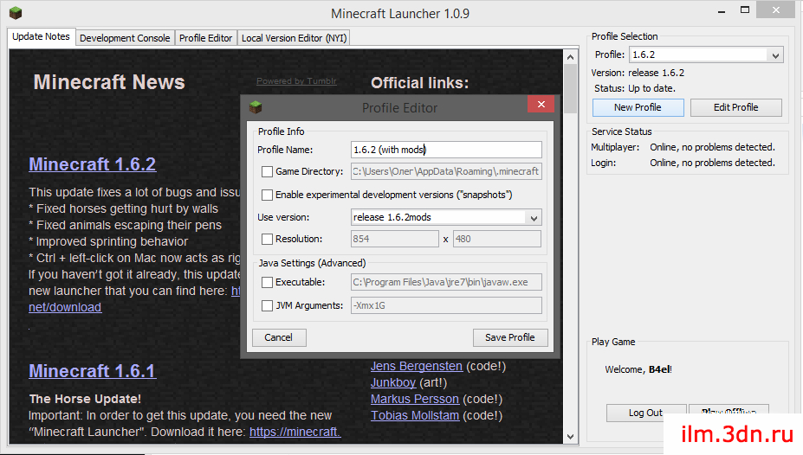Open the net/download link
Image resolution: width=803 pixels, height=455 pixels.
coord(65,307)
